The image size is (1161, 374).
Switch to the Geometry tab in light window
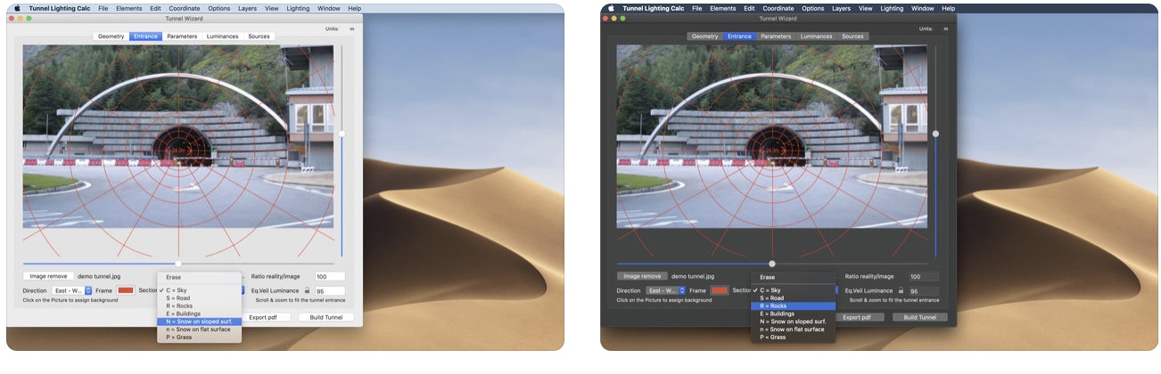pos(111,37)
